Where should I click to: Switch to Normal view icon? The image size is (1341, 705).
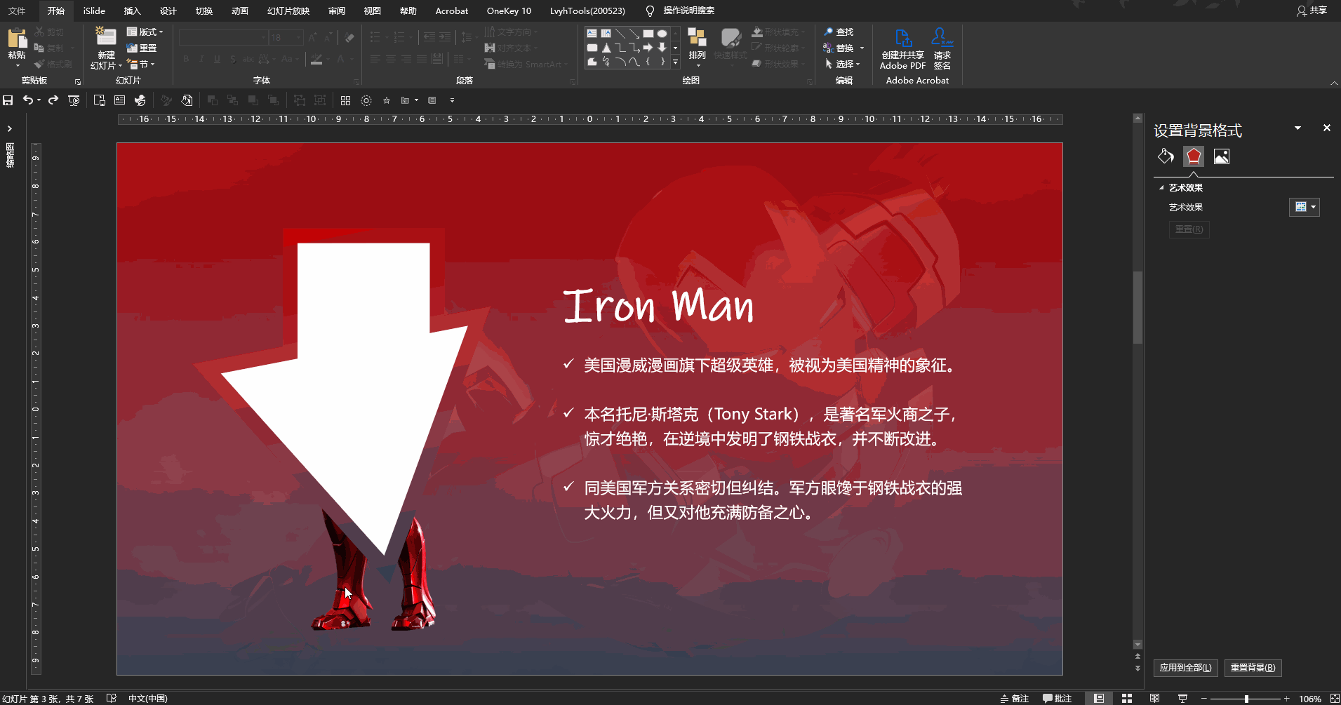coord(1099,699)
